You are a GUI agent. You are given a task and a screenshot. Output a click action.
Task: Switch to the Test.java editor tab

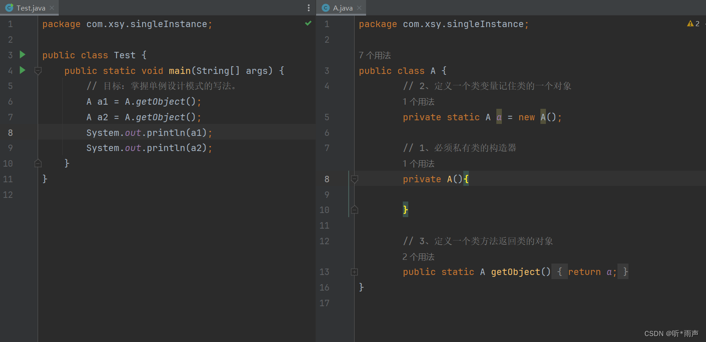[29, 8]
